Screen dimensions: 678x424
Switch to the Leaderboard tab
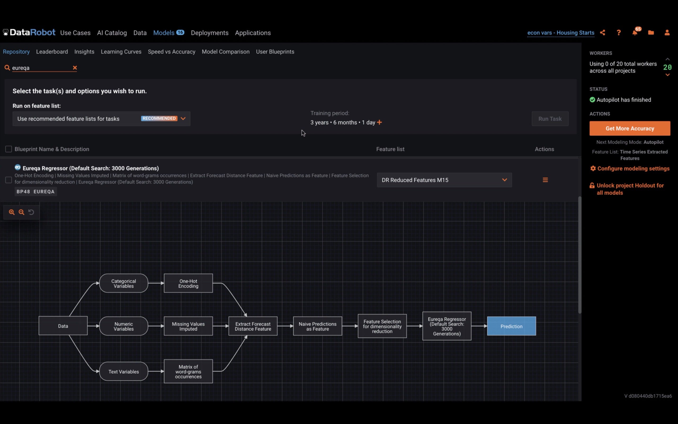[52, 52]
